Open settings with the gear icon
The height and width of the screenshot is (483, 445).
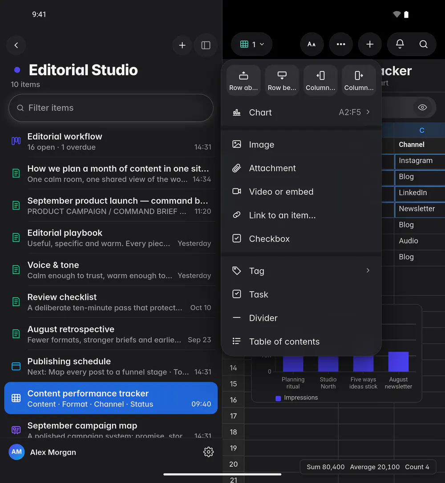tap(208, 452)
